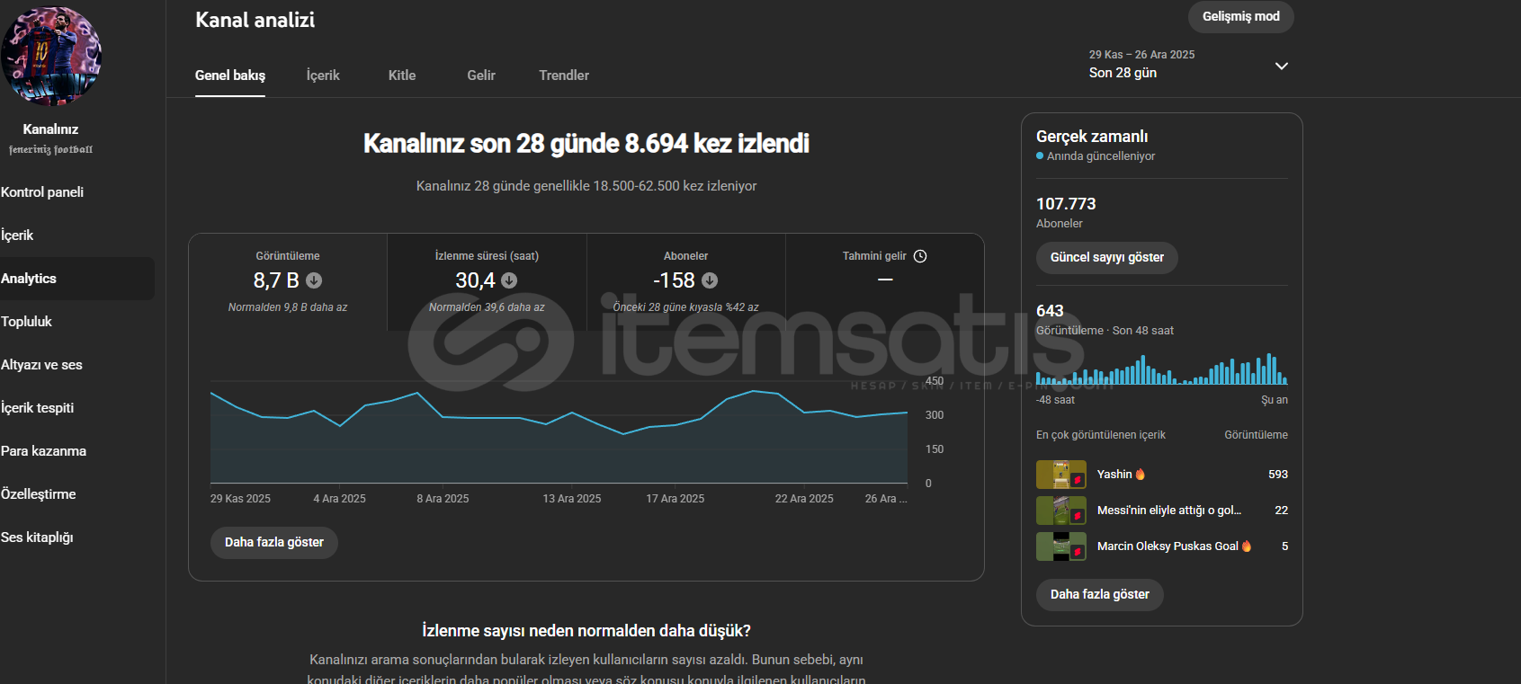1521x684 pixels.
Task: Open the Yashin video thumbnail
Action: tap(1060, 475)
